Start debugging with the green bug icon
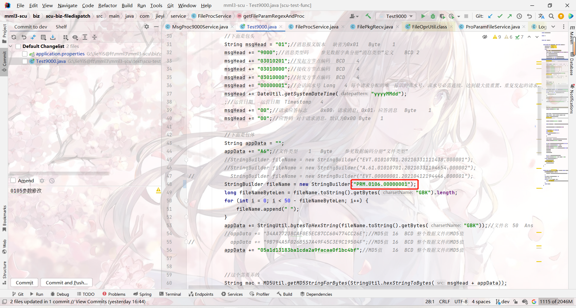The width and height of the screenshot is (576, 308). point(433,16)
